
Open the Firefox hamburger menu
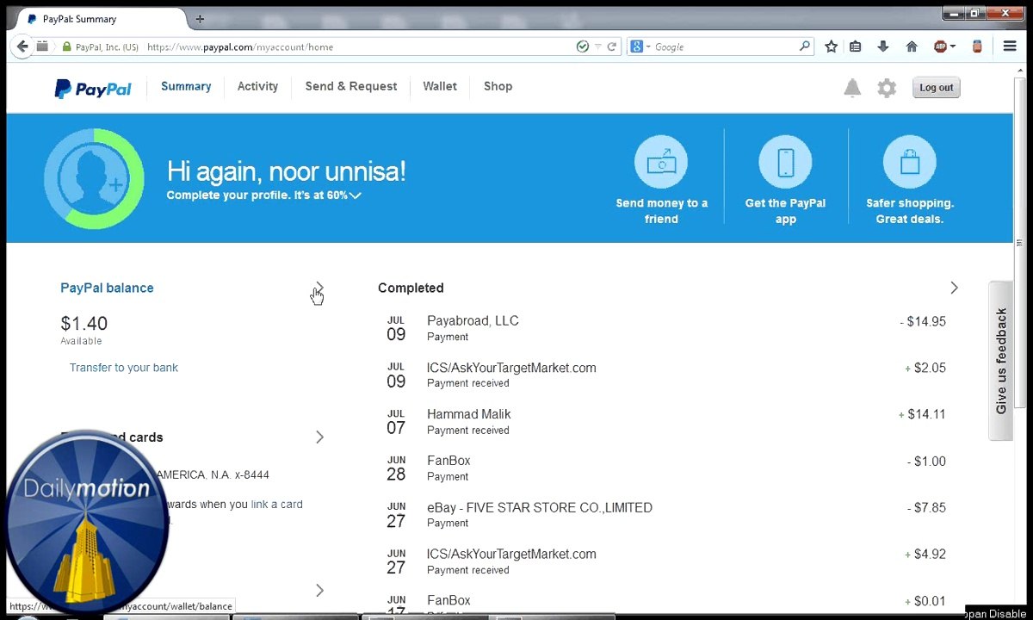point(1010,46)
